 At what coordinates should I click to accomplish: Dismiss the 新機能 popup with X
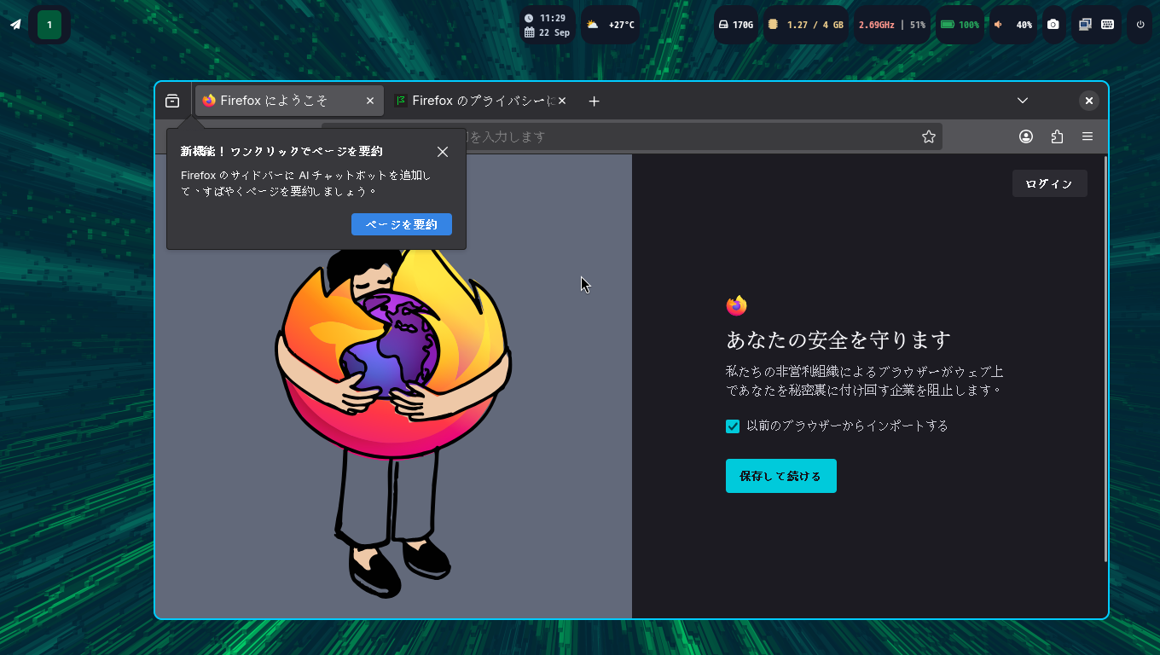pos(443,152)
